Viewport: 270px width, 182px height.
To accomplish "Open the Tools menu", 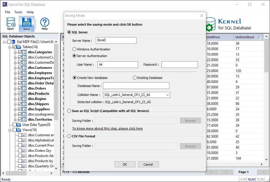I will [18, 12].
